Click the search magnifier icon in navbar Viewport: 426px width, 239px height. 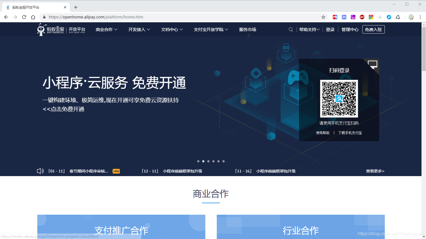click(291, 29)
